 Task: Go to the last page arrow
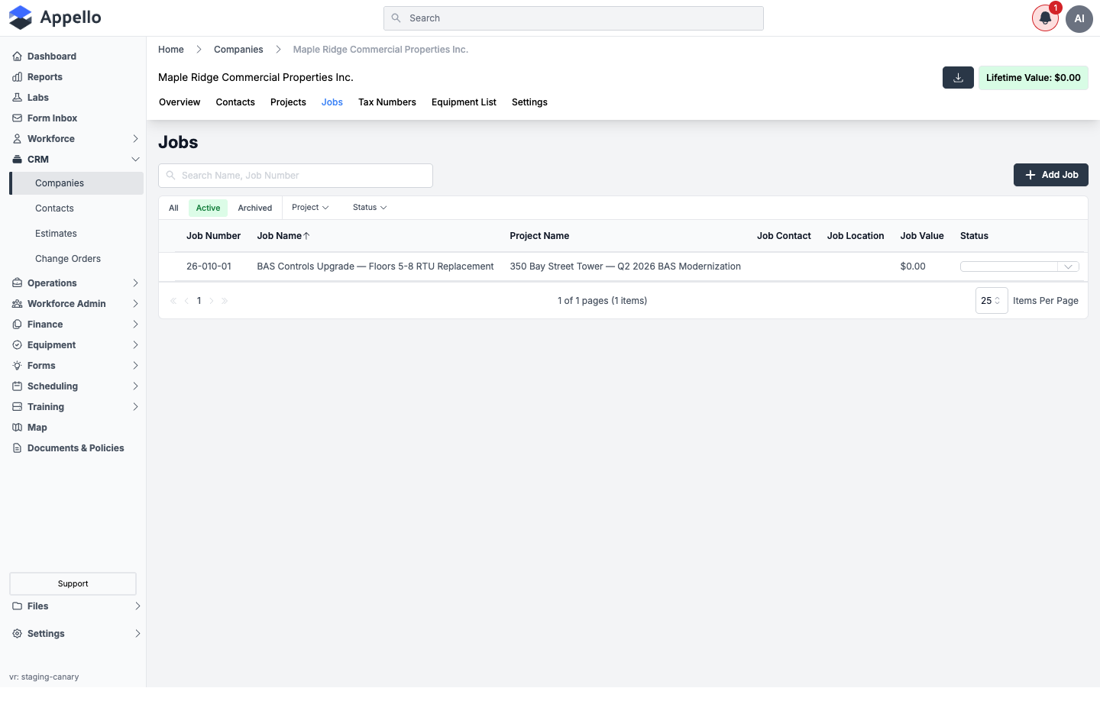pyautogui.click(x=225, y=301)
